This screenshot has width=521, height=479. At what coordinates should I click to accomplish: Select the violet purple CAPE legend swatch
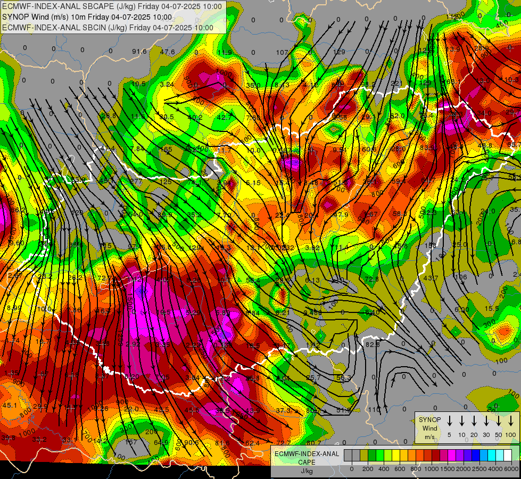[460, 456]
